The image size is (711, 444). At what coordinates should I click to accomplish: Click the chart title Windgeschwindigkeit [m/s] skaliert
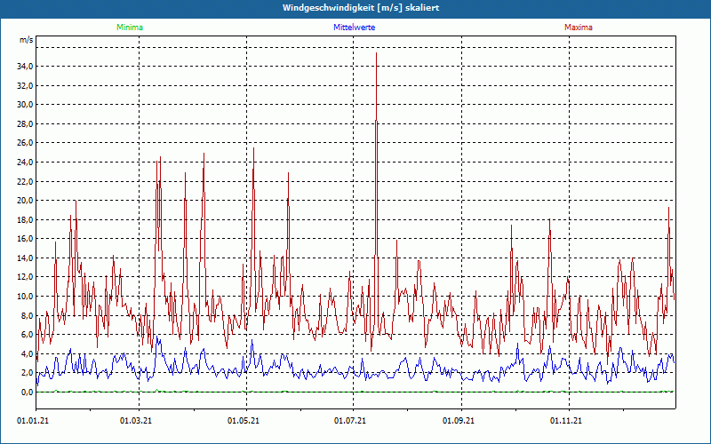click(x=361, y=8)
